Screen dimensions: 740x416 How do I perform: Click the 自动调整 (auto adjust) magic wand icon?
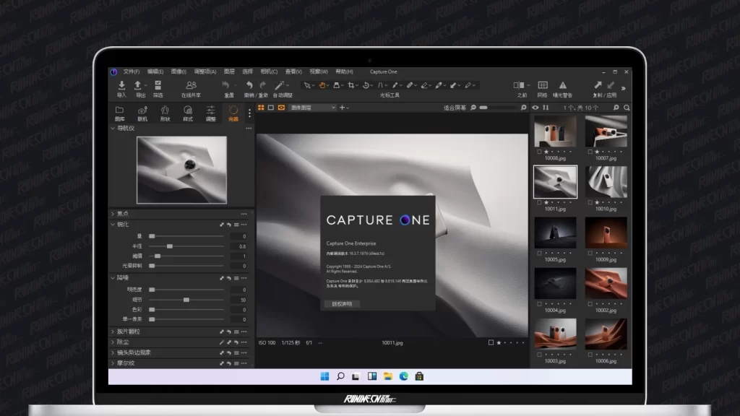point(280,86)
